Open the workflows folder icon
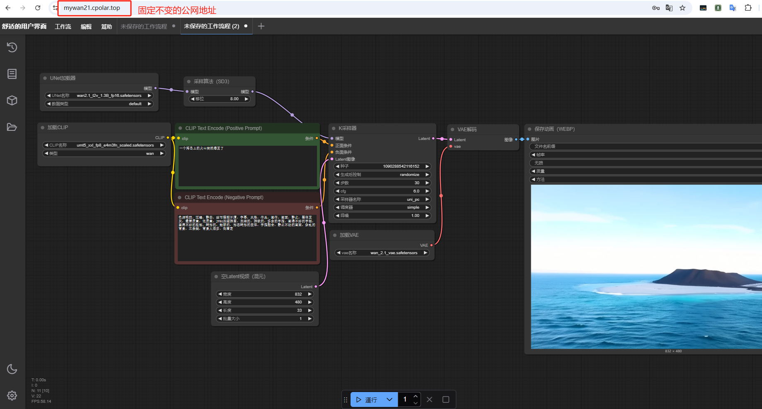The height and width of the screenshot is (409, 762). pyautogui.click(x=12, y=127)
